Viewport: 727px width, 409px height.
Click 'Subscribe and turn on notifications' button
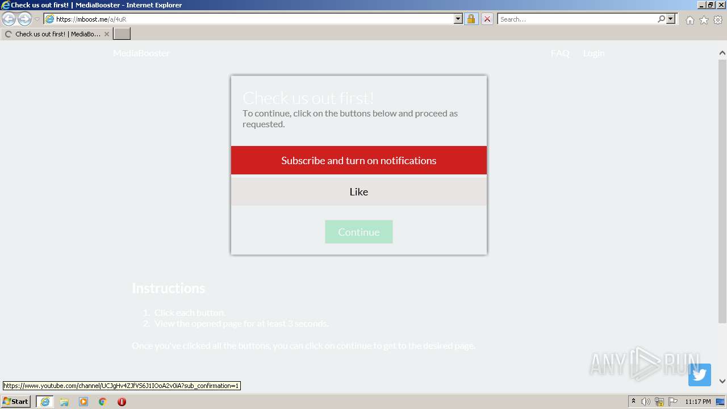[359, 160]
